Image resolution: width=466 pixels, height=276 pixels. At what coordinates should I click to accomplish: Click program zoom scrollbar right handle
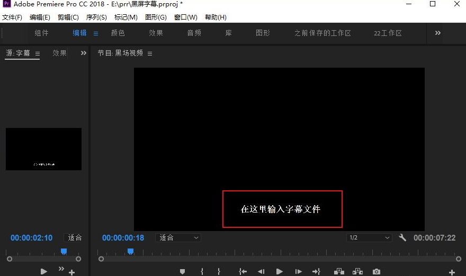coord(459,259)
